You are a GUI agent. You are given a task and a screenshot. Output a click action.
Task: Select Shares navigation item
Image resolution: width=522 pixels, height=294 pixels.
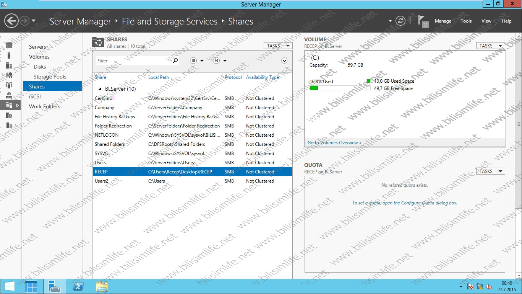coord(52,87)
